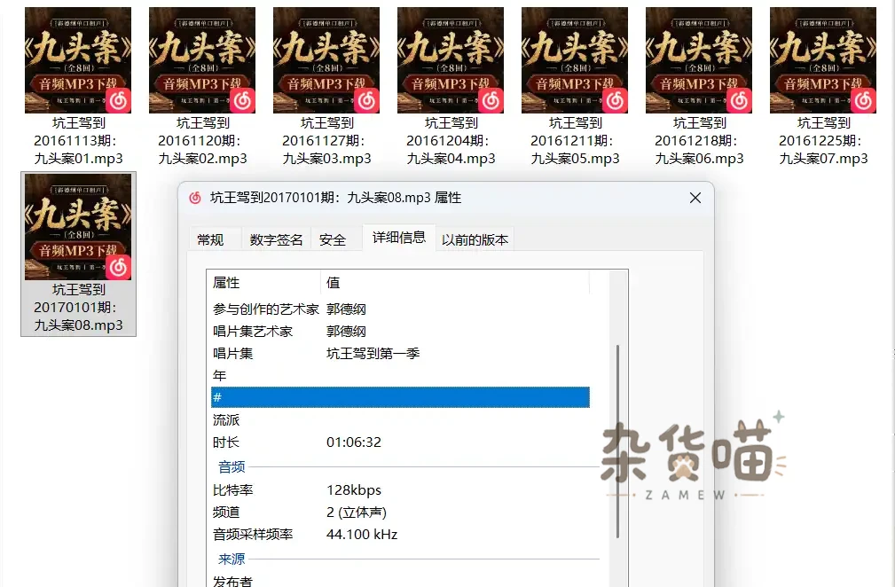
Task: Click the 值 column header
Action: 454,282
